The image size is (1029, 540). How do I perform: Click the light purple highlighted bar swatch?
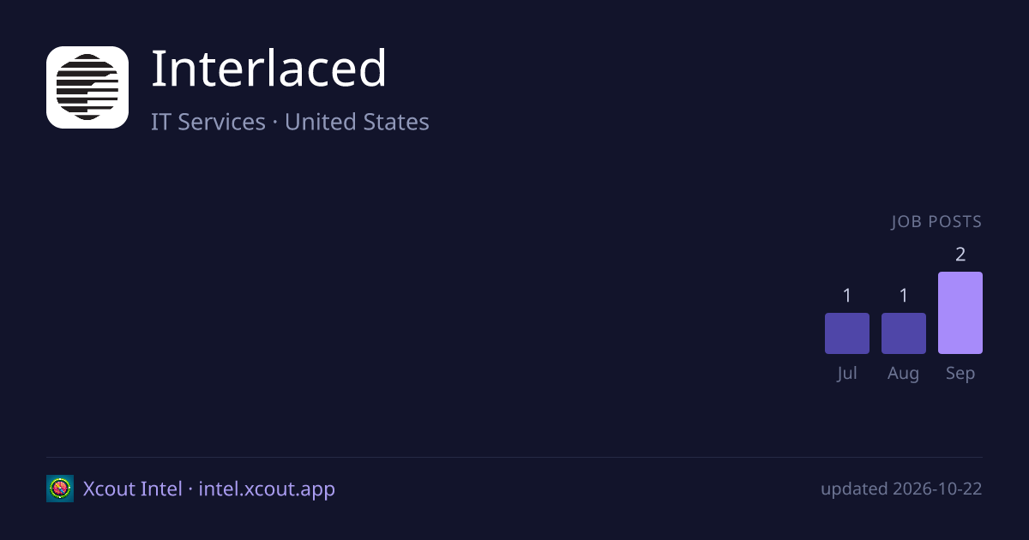pyautogui.click(x=960, y=313)
